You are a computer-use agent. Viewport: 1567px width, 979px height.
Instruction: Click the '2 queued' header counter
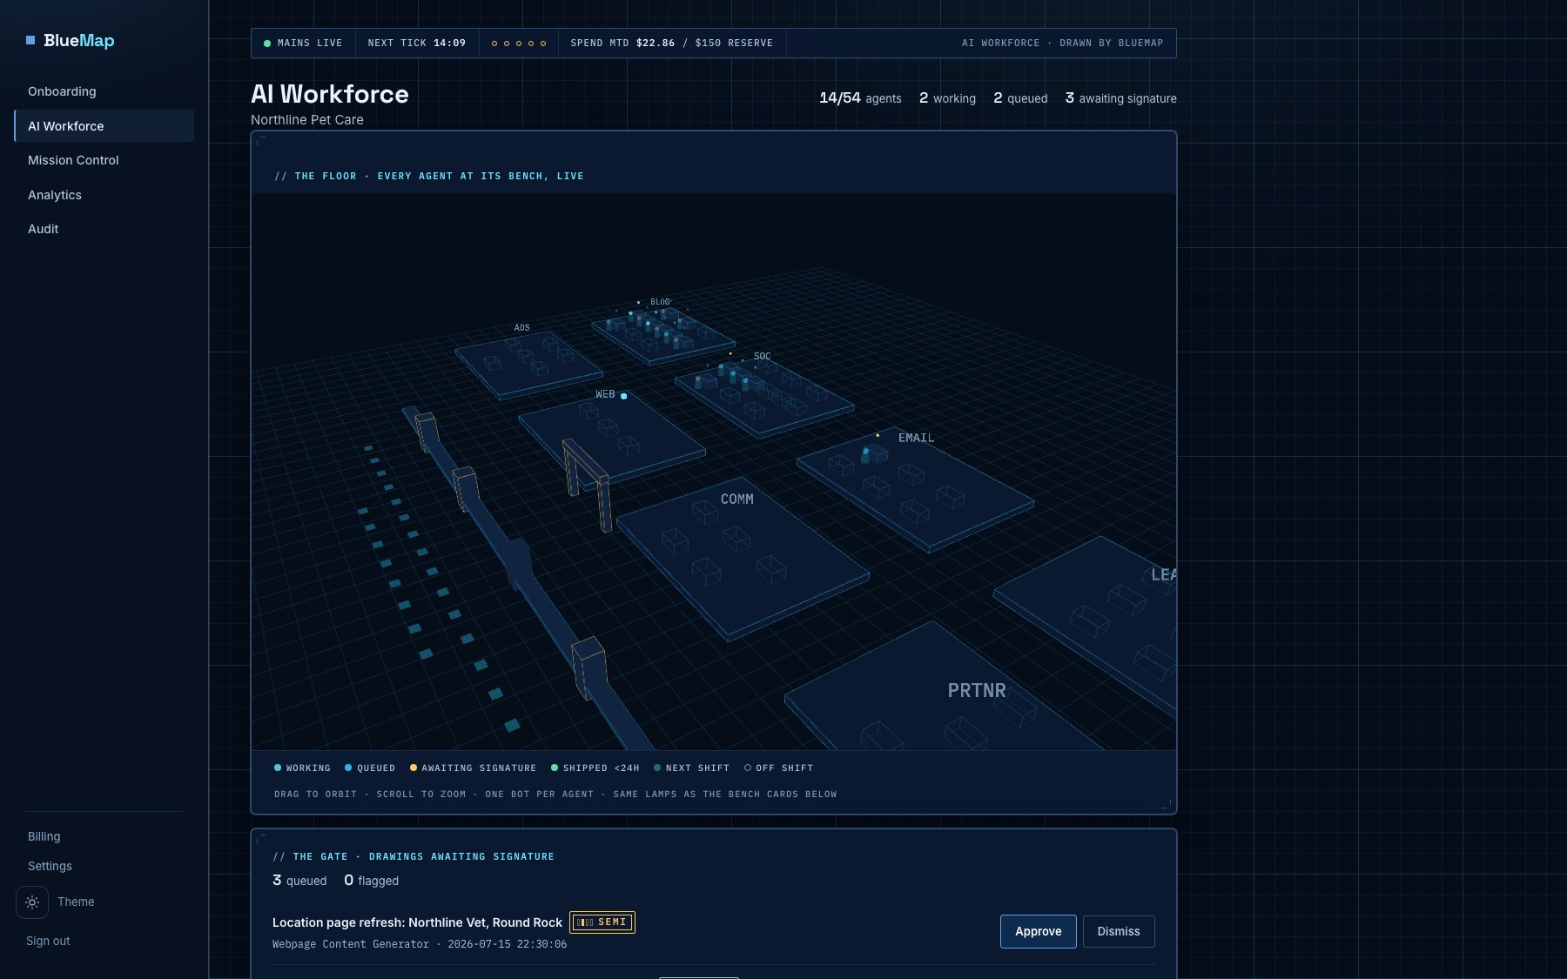pyautogui.click(x=1020, y=98)
